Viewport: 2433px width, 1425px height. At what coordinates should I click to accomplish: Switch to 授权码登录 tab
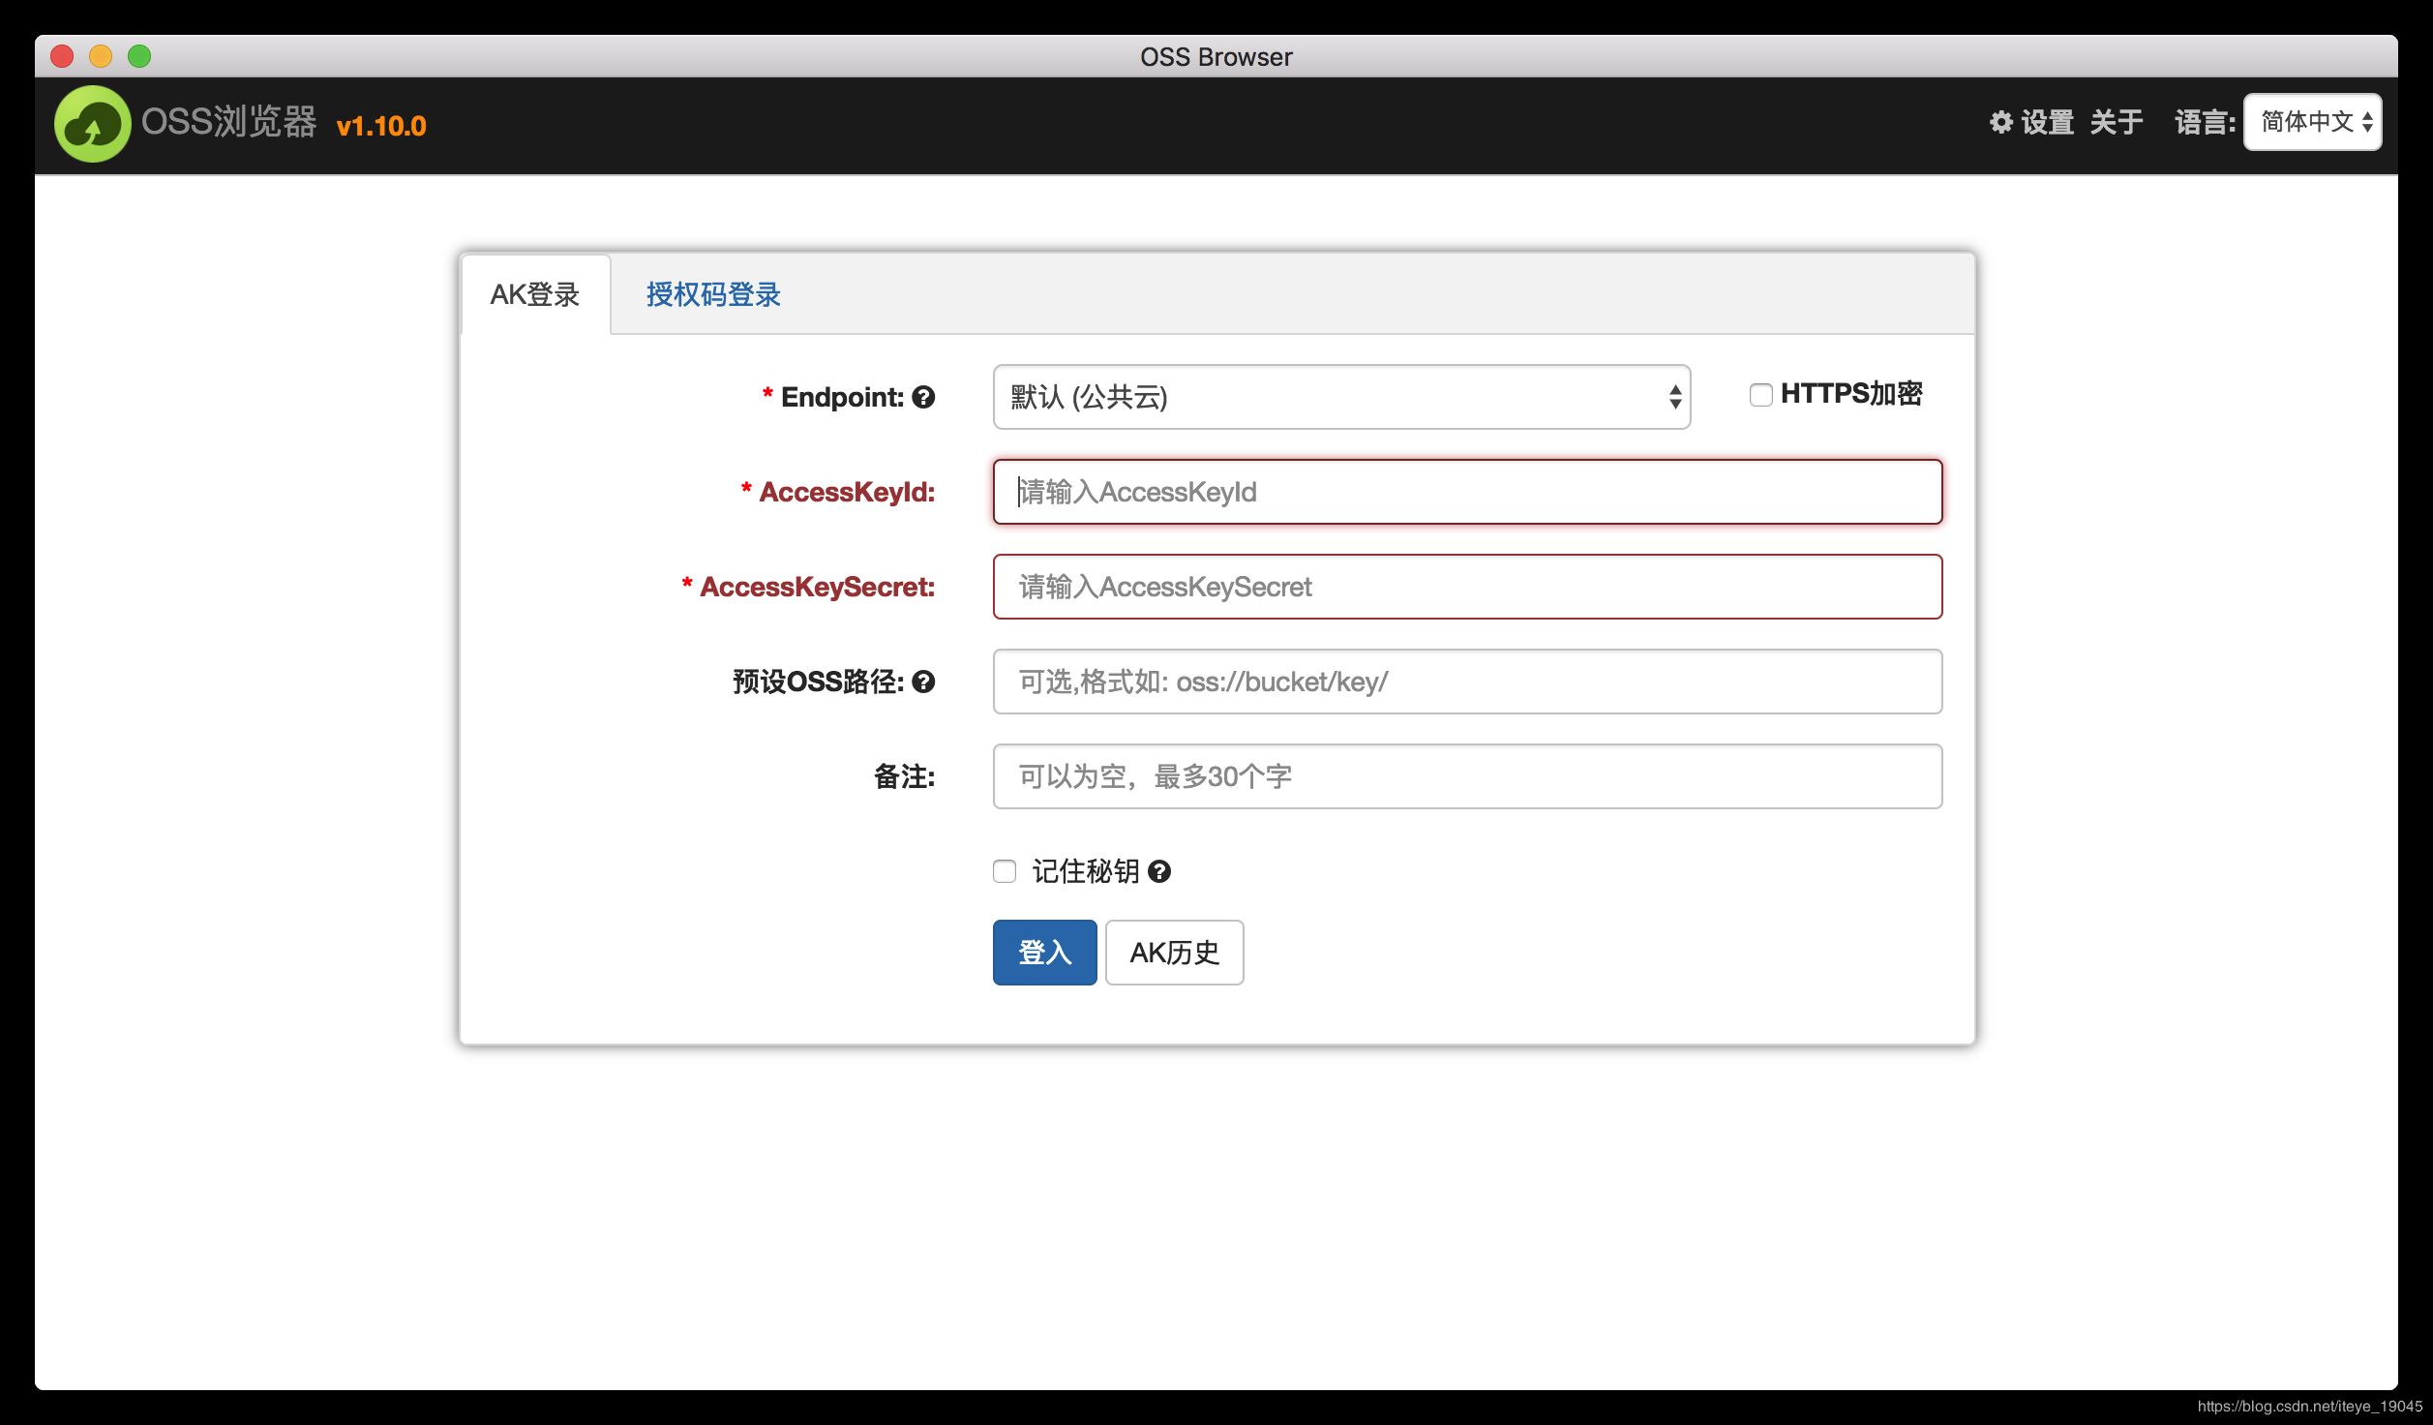pyautogui.click(x=712, y=293)
